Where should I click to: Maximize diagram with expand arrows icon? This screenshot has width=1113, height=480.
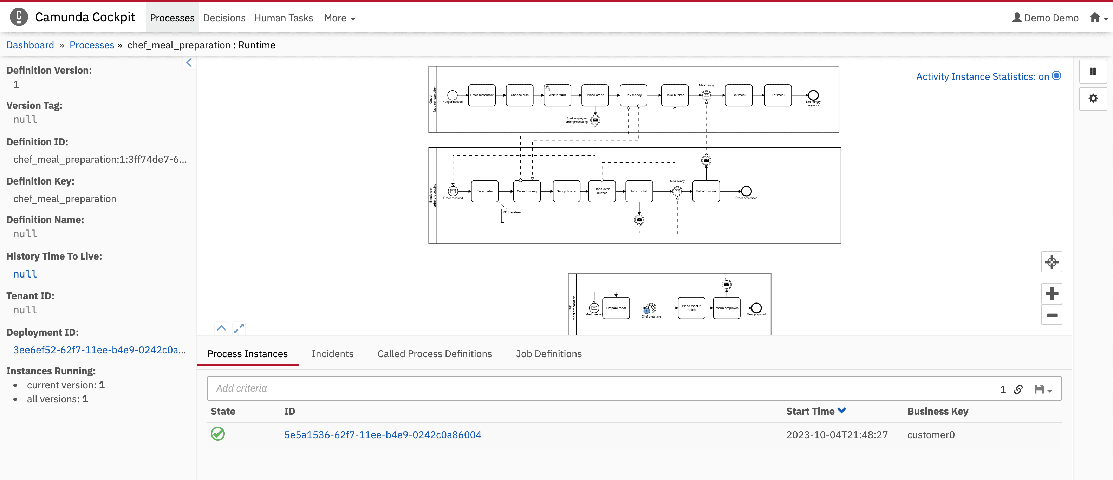(239, 328)
